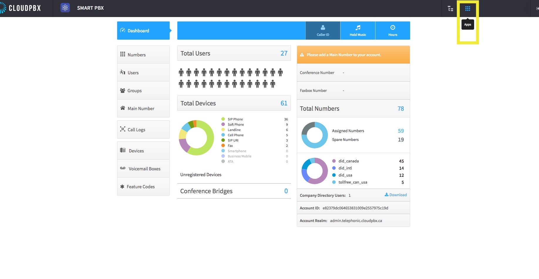The image size is (539, 279).
Task: Select Groups in the sidebar
Action: [x=143, y=90]
